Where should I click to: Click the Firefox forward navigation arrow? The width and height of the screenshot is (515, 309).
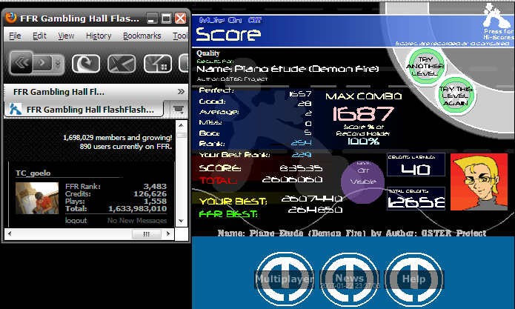click(x=42, y=62)
